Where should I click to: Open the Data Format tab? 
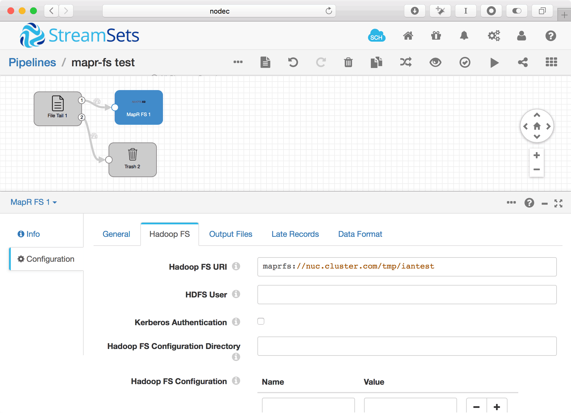point(360,234)
